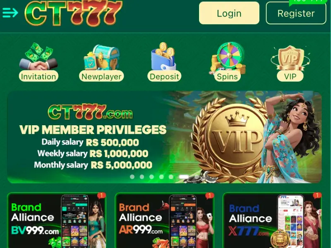Open Brand Alliance X777.com card
This screenshot has height=248, width=331.
[272, 220]
